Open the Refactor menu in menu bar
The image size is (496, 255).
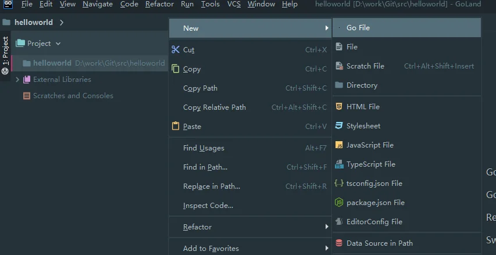(159, 4)
